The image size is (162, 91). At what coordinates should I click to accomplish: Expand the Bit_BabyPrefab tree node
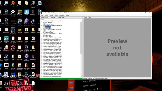coord(43,22)
